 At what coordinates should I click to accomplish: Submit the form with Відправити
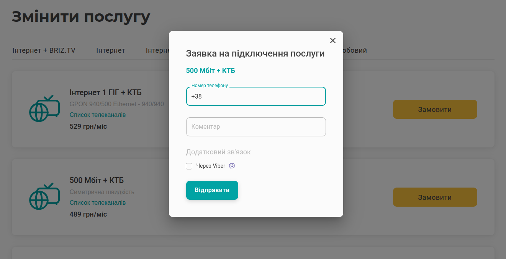pyautogui.click(x=212, y=190)
